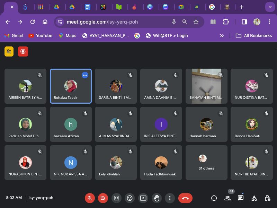Screen dimensions: 277x208
Task: Unmute the microphone in the call bar
Action: point(90,198)
